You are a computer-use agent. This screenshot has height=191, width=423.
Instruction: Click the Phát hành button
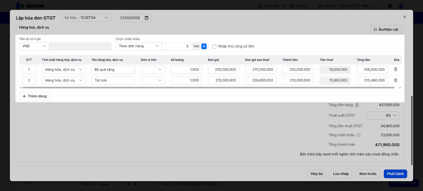[x=395, y=174]
